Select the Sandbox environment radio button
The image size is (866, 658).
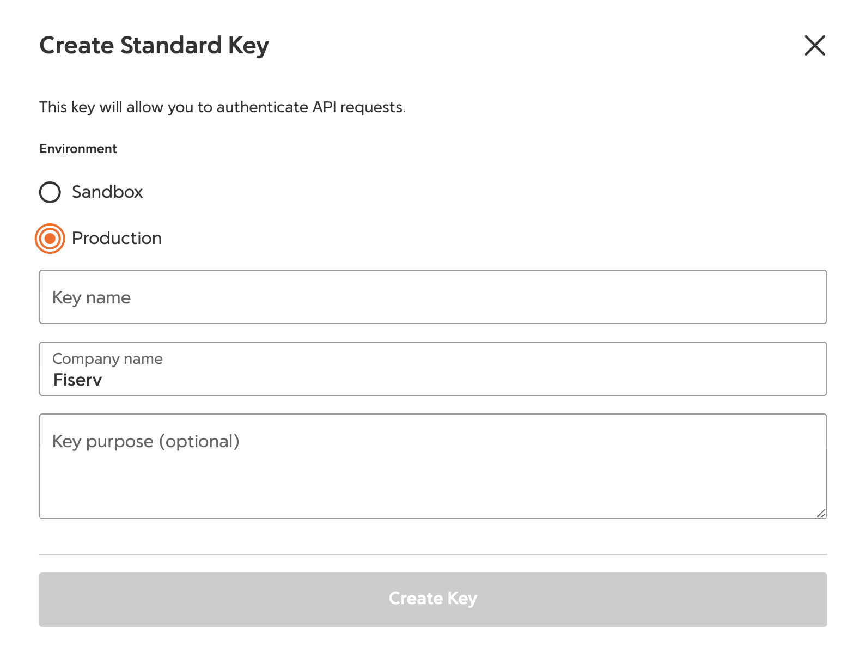[50, 192]
